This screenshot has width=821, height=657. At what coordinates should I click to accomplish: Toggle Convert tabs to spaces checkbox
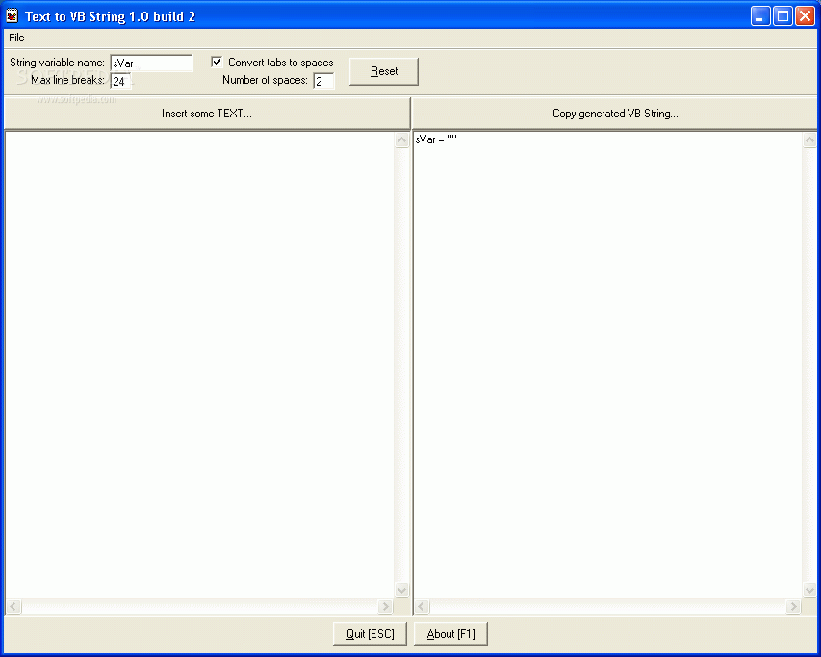coord(217,63)
